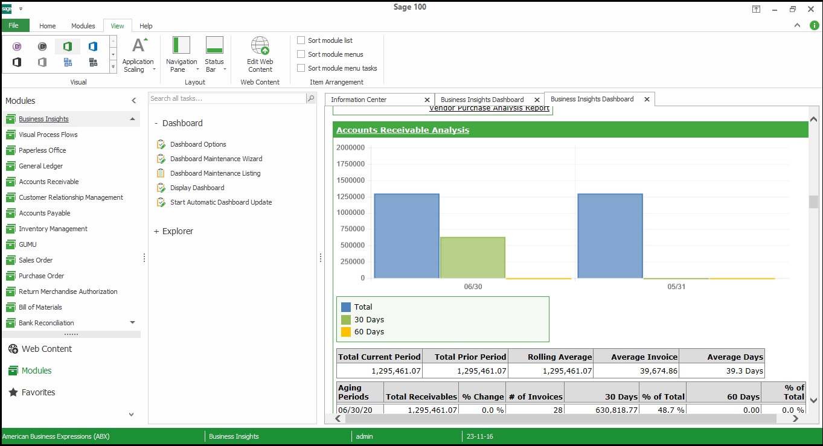The height and width of the screenshot is (446, 823).
Task: Open Edit Web Content
Action: (260, 55)
